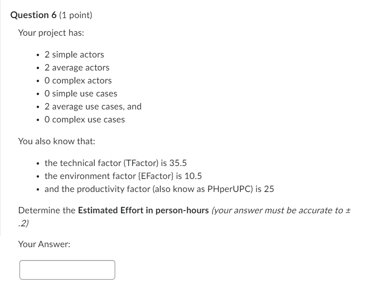Click the value 10.5 in EFactor line
Screen dimensions: 372x281
coord(193,176)
